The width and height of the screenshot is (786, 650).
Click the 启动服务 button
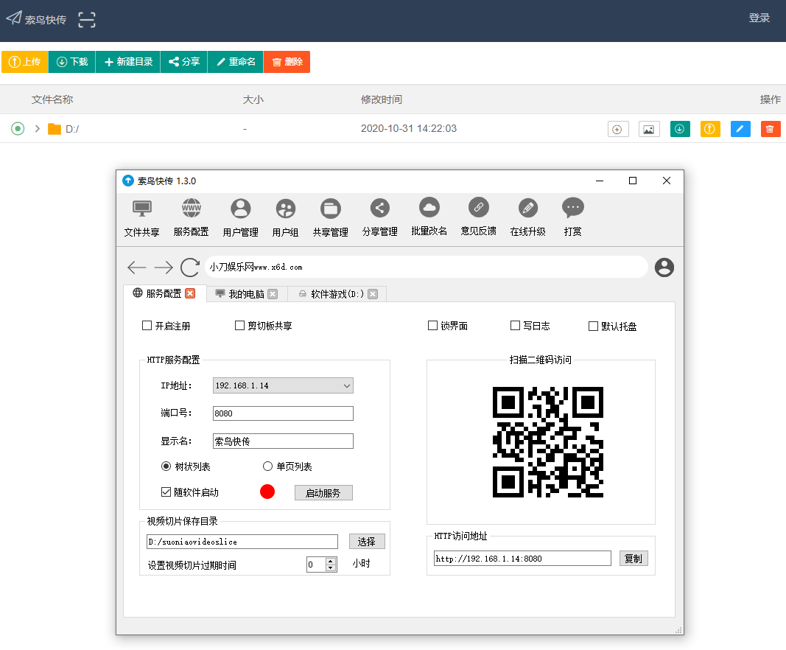pos(323,493)
